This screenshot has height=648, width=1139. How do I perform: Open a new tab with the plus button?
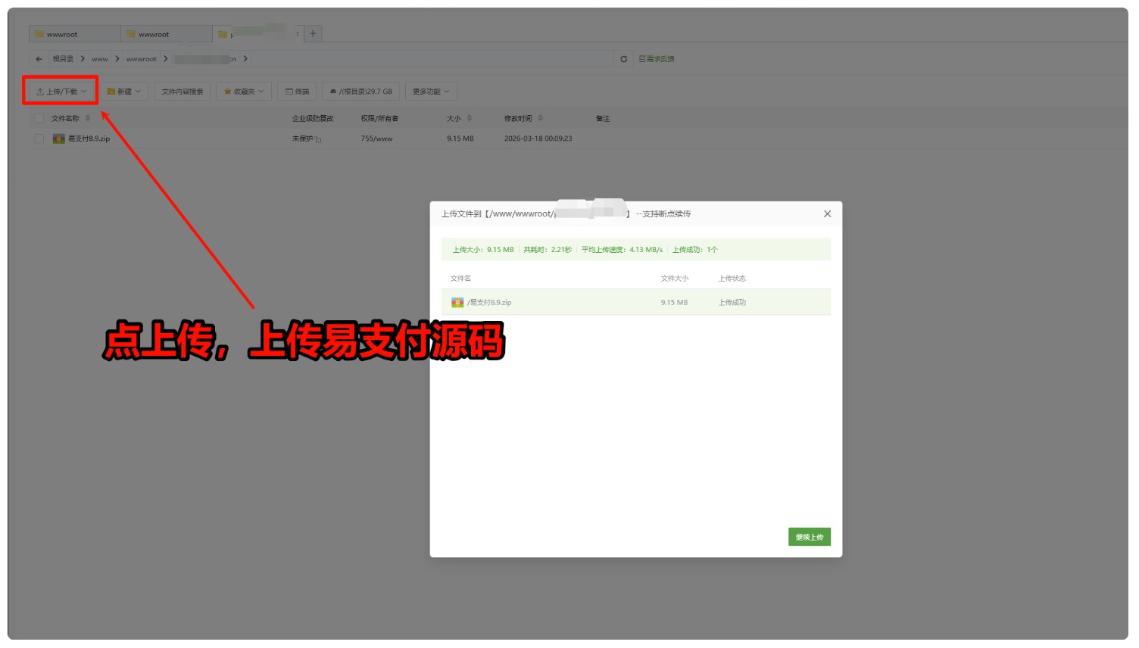tap(313, 33)
